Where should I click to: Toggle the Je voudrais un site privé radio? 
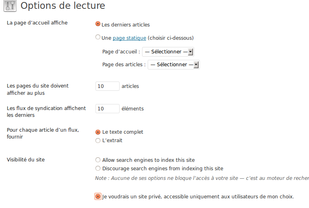click(x=98, y=196)
